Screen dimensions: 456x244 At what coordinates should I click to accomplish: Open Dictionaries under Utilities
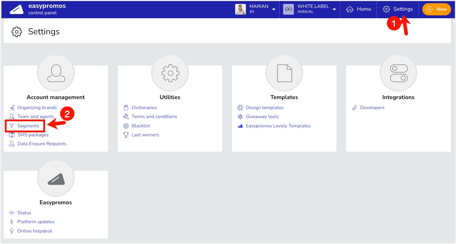coord(144,107)
